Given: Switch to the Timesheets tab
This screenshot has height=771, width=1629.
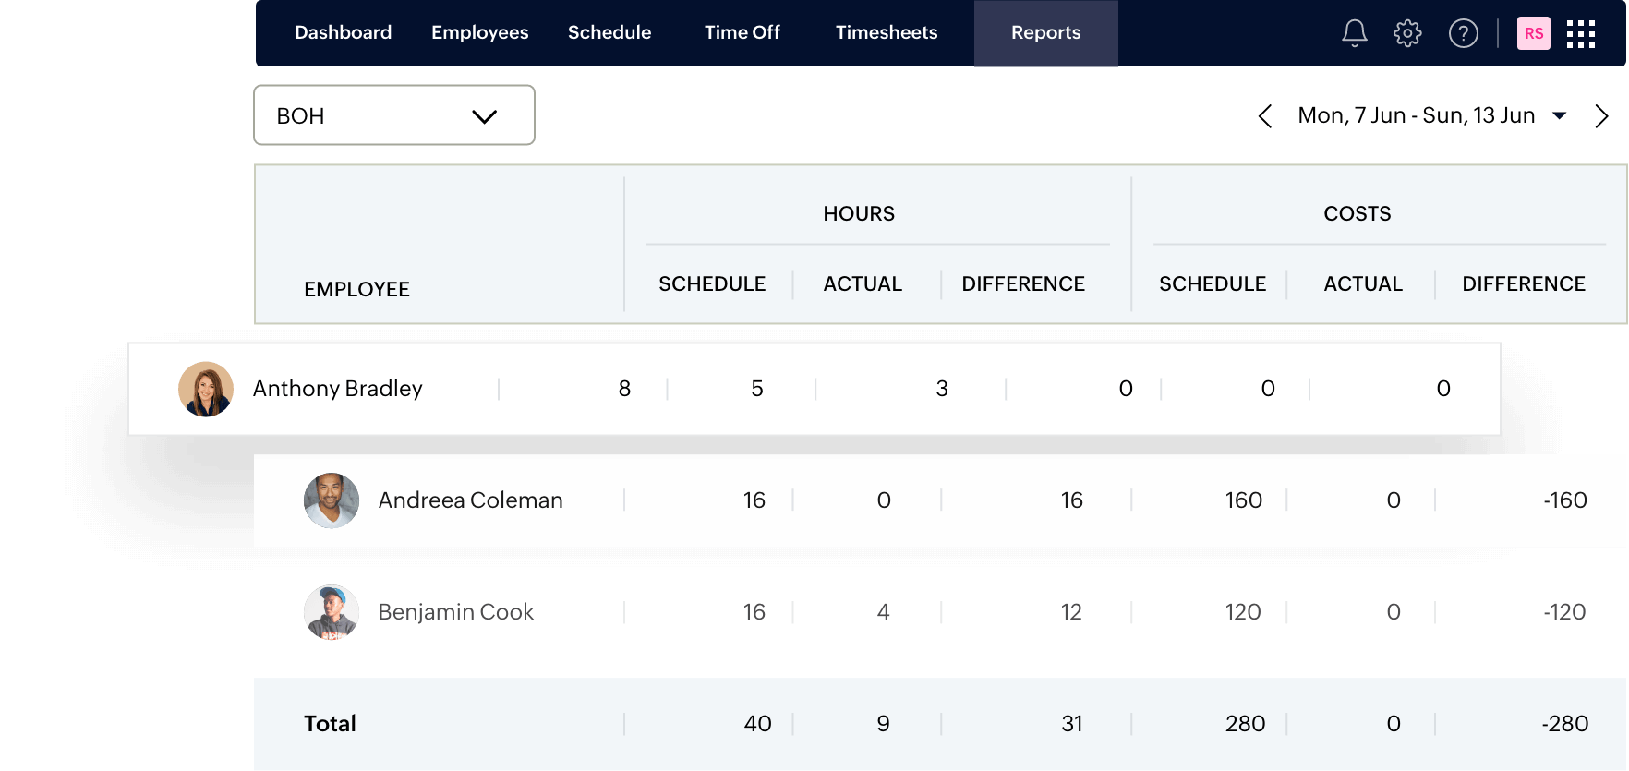Looking at the screenshot, I should 887,32.
